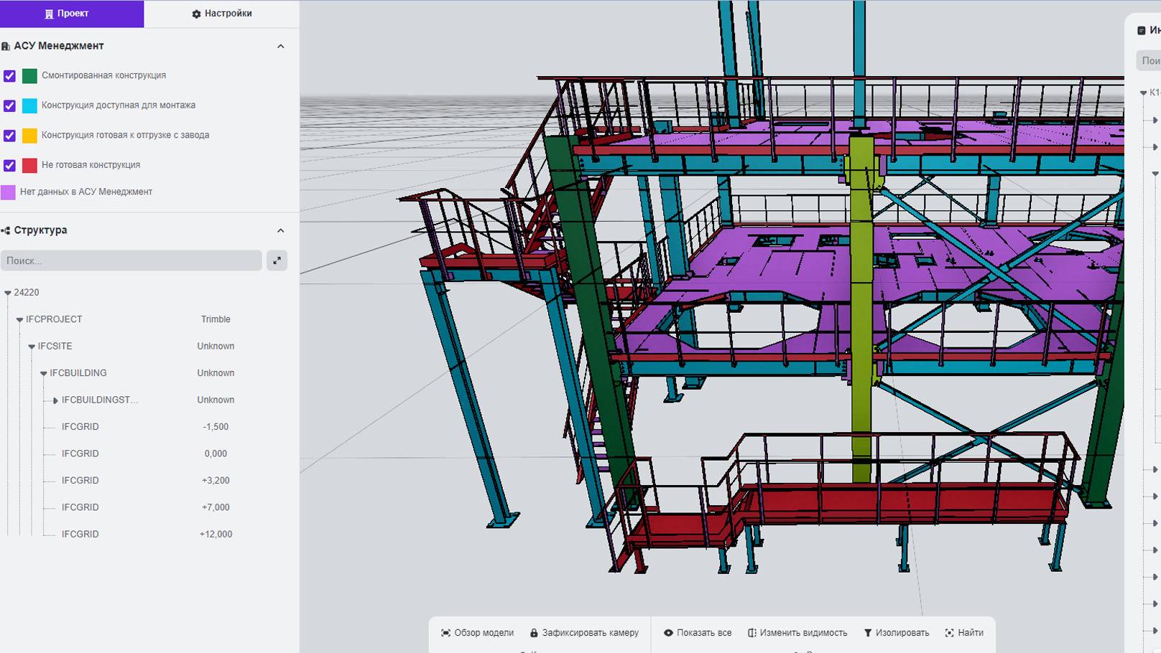Viewport: 1161px width, 653px height.
Task: Click Обзор модели button
Action: pyautogui.click(x=477, y=633)
